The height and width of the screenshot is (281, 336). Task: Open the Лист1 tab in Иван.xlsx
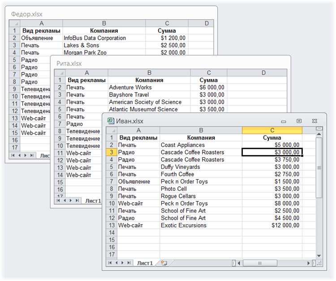pyautogui.click(x=145, y=263)
